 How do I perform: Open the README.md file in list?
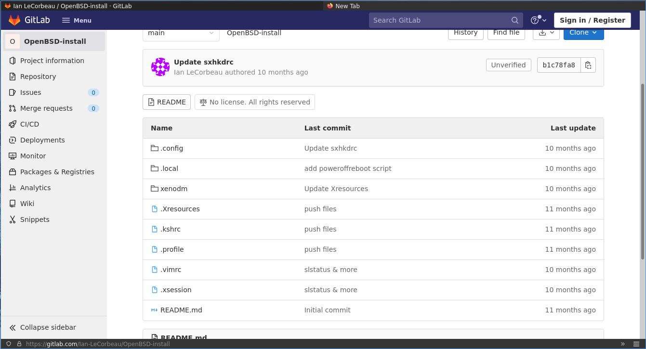pos(181,310)
